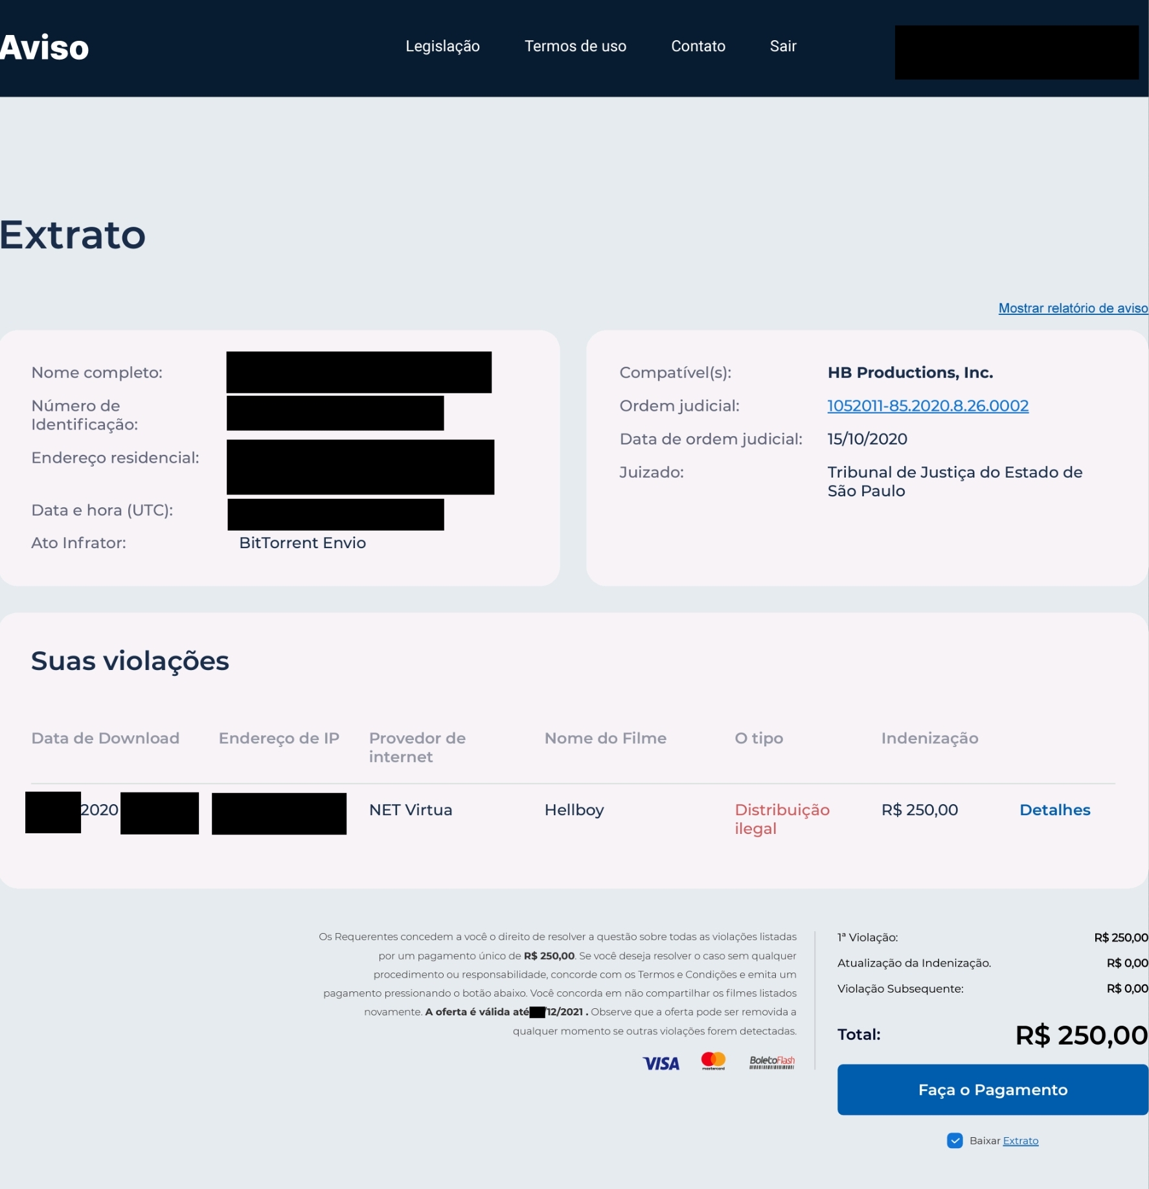Click the Data de Download column header
1149x1189 pixels.
coord(105,738)
